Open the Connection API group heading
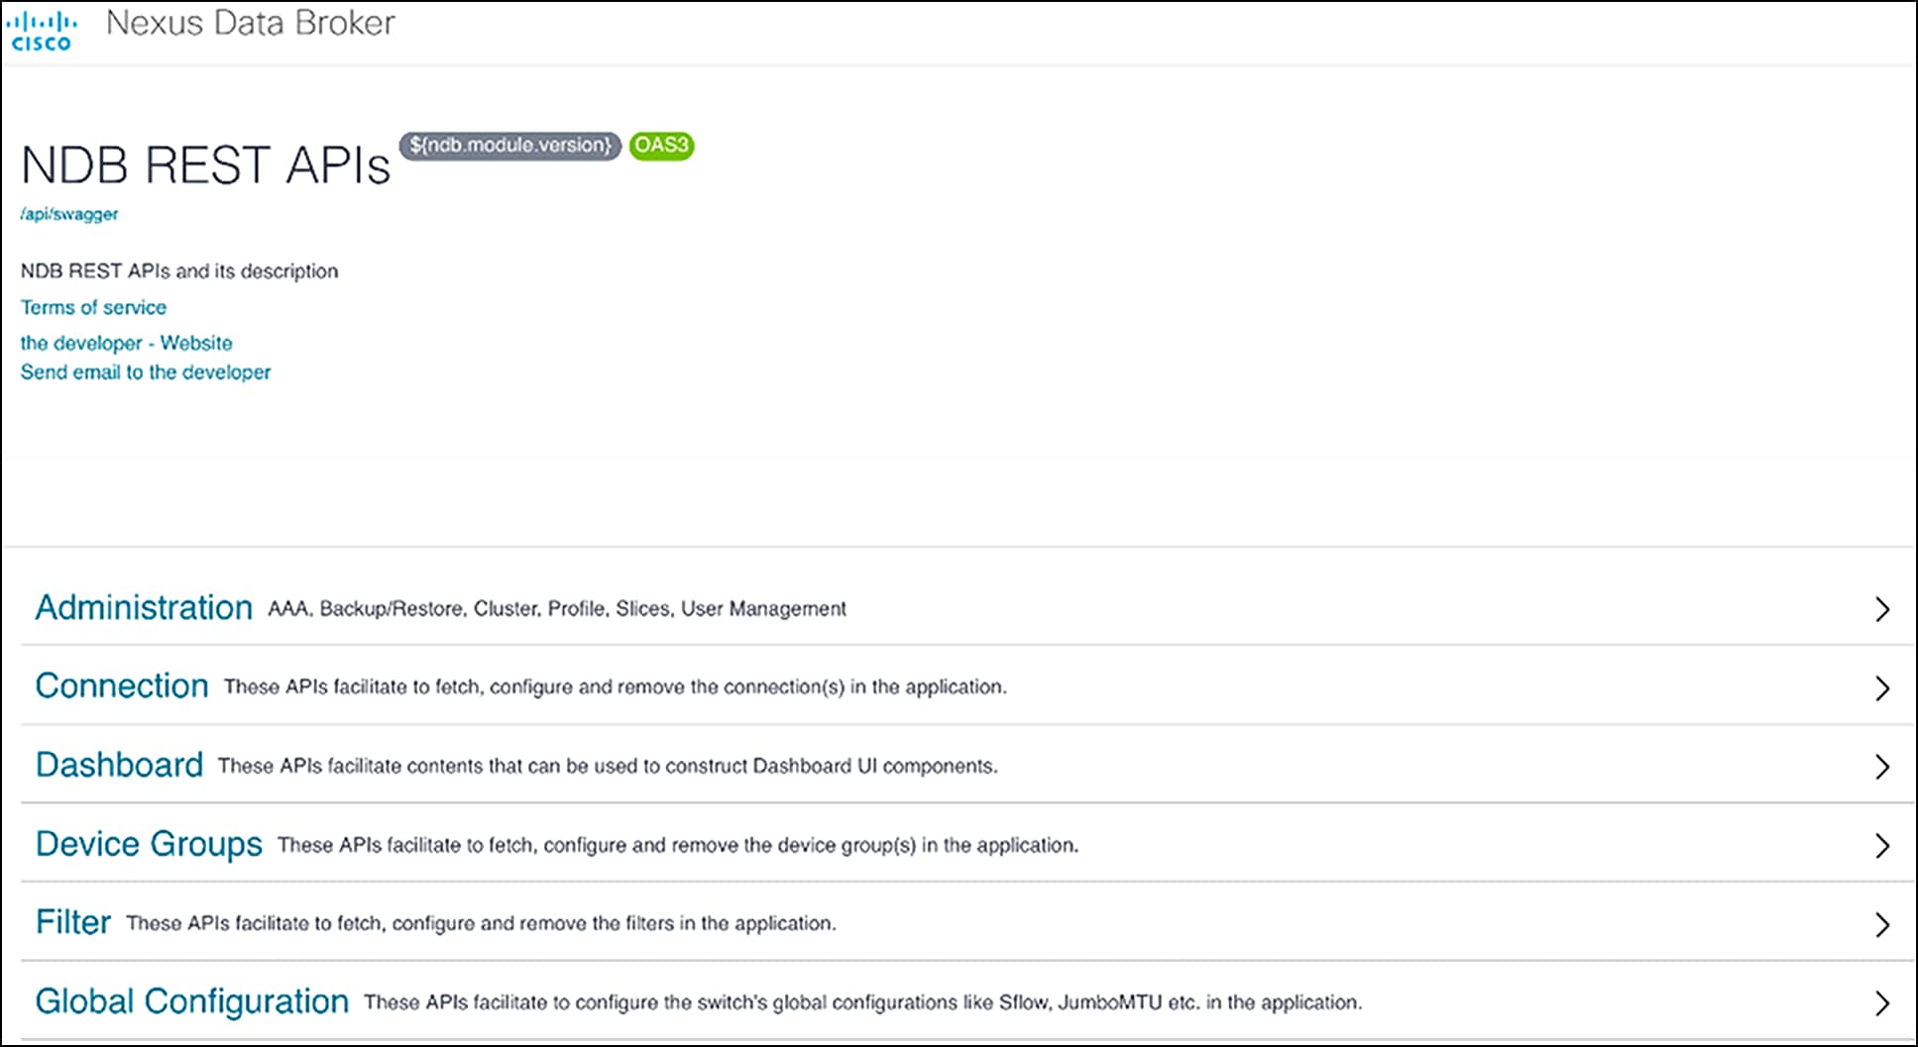This screenshot has height=1047, width=1918. tap(122, 685)
